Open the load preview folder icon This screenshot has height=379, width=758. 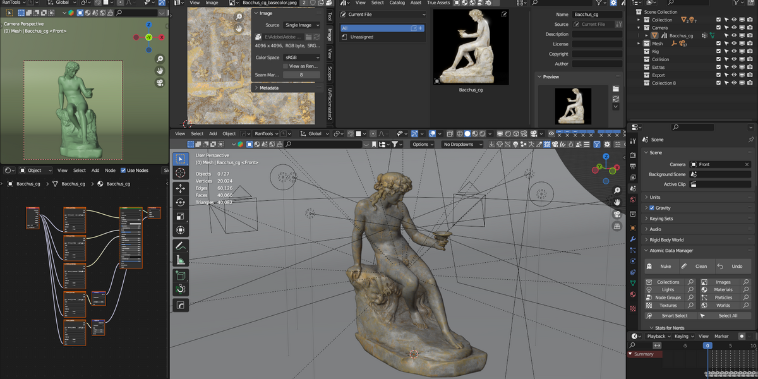[616, 88]
